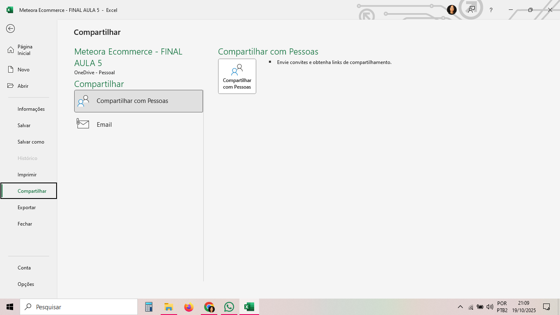
Task: Open Excel Opções settings
Action: click(x=28, y=284)
